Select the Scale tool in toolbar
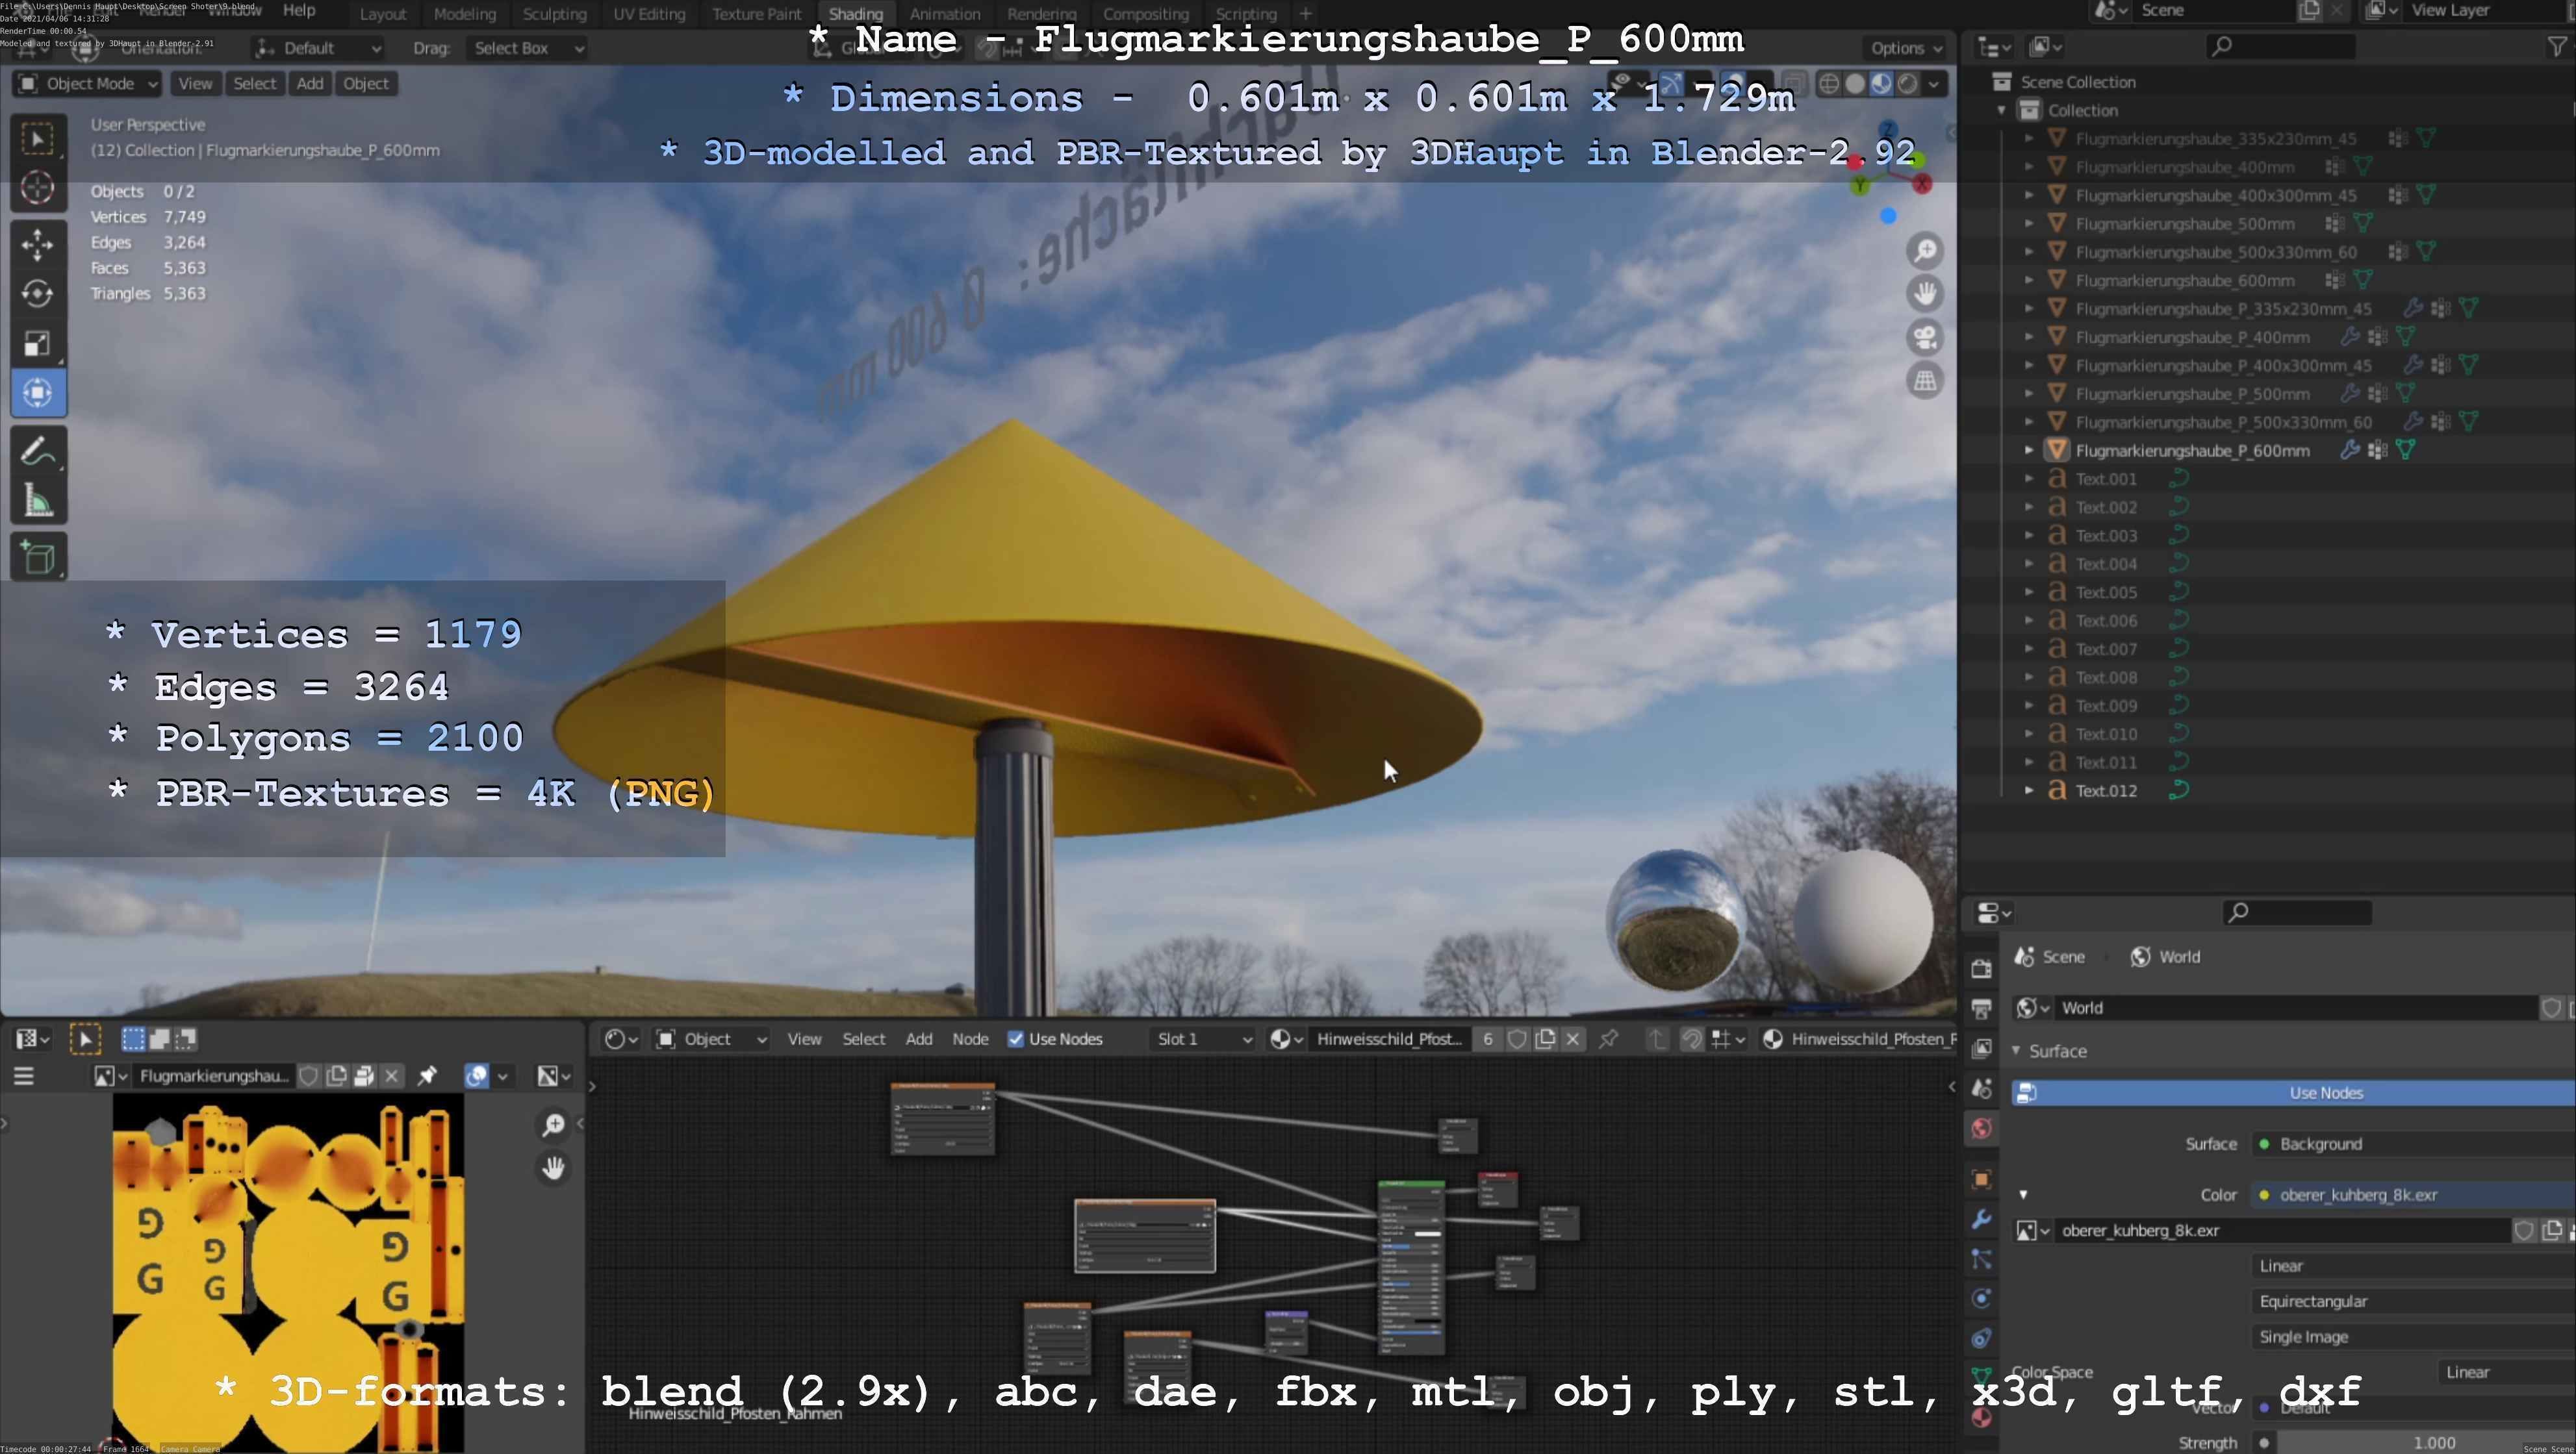The image size is (2576, 1454). 37,344
